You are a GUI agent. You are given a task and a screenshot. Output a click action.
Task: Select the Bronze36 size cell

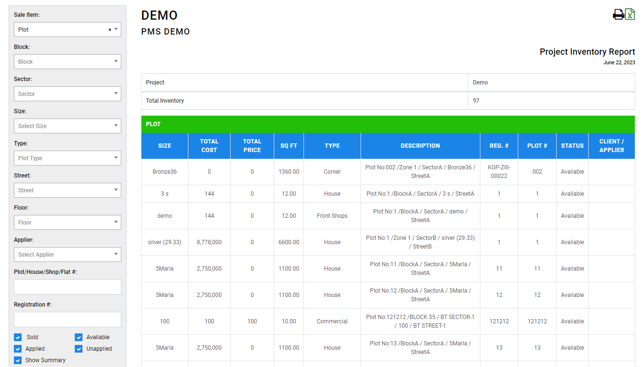pos(164,172)
